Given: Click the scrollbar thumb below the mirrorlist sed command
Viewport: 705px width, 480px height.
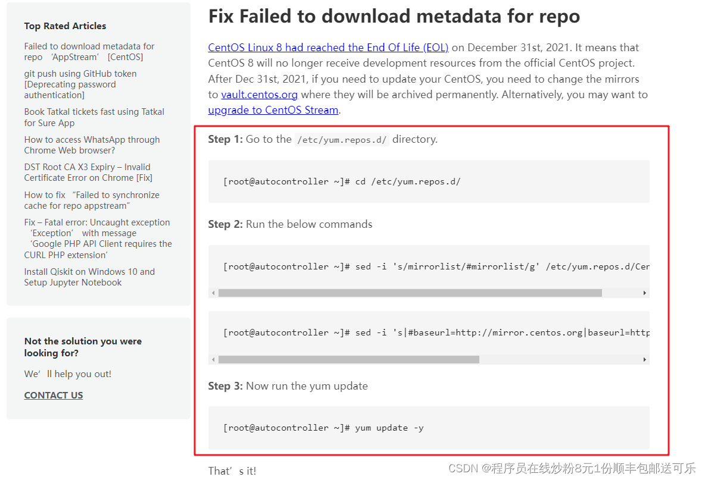Looking at the screenshot, I should (411, 293).
